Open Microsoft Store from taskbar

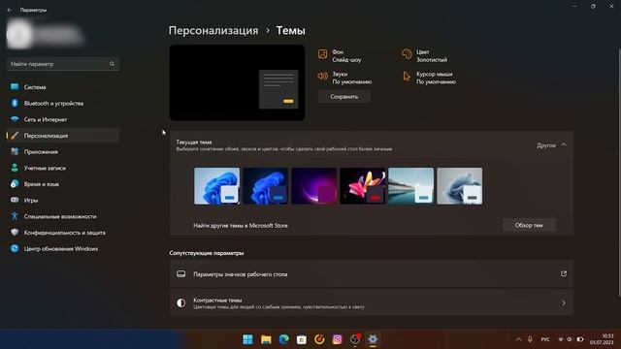click(302, 339)
